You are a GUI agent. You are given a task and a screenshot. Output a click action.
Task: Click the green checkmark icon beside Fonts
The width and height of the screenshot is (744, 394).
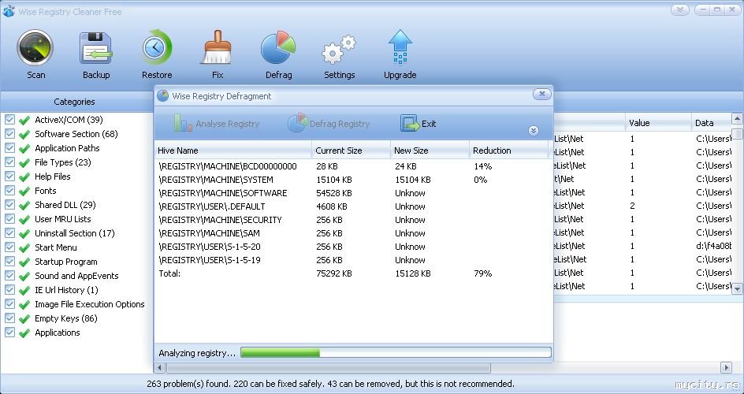click(24, 191)
